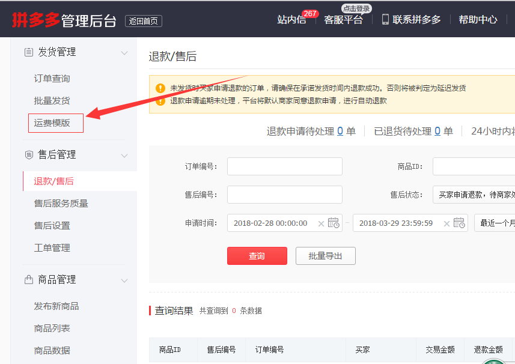
Task: Open 商品数据 in the sidebar
Action: pyautogui.click(x=52, y=351)
